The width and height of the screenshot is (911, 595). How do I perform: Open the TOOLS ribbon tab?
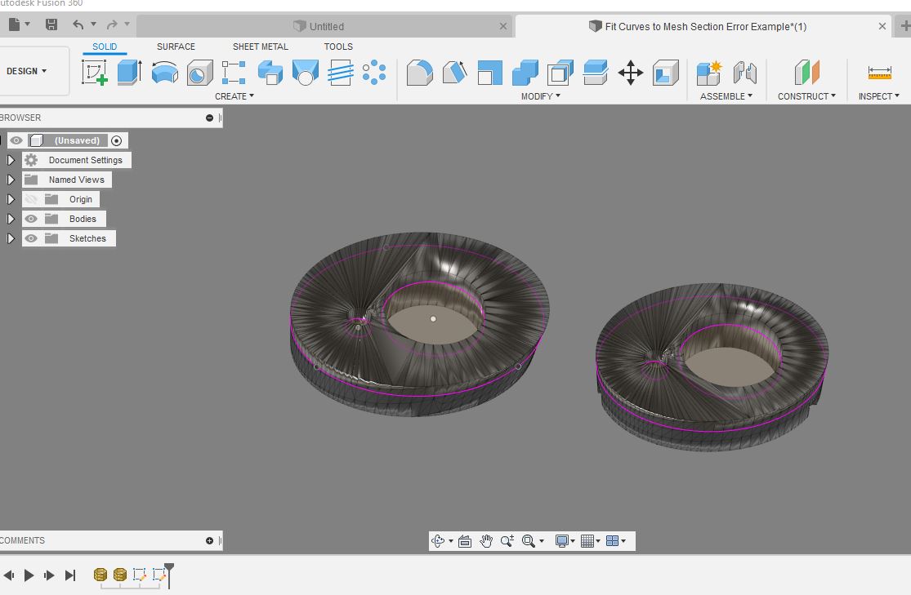pos(337,47)
